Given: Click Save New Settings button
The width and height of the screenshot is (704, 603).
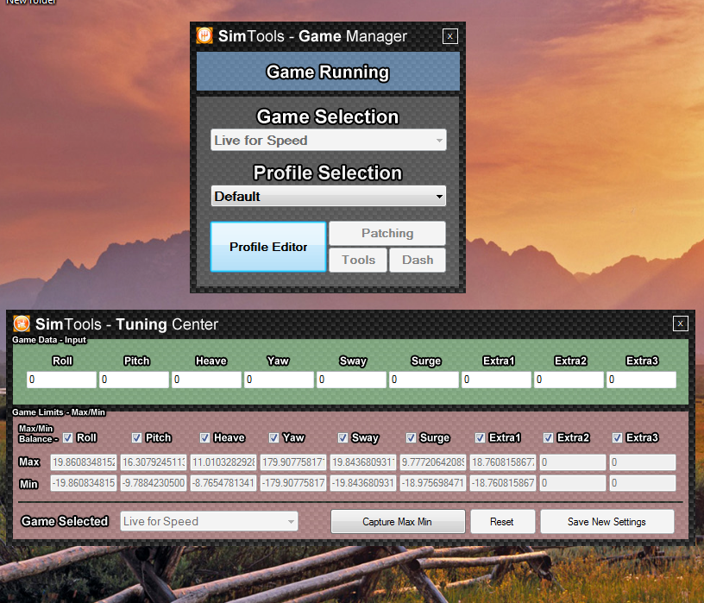Looking at the screenshot, I should (x=607, y=521).
